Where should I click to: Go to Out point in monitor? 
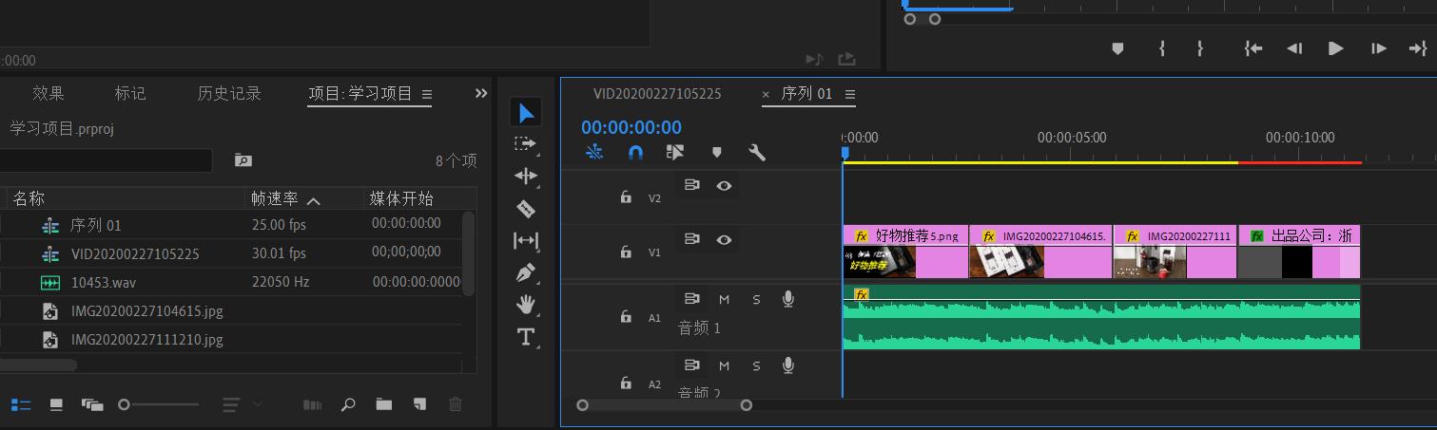coord(1418,48)
